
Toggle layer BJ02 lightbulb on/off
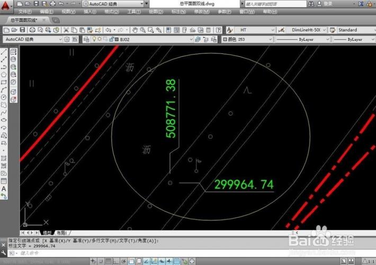tap(94, 39)
